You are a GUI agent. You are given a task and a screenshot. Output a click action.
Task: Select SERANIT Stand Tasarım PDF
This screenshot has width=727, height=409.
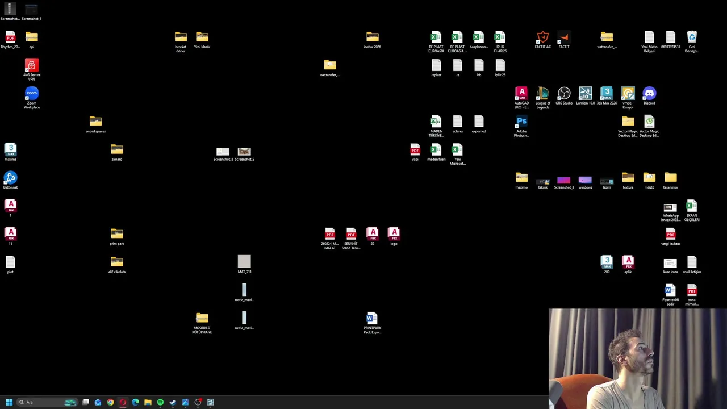tap(351, 239)
